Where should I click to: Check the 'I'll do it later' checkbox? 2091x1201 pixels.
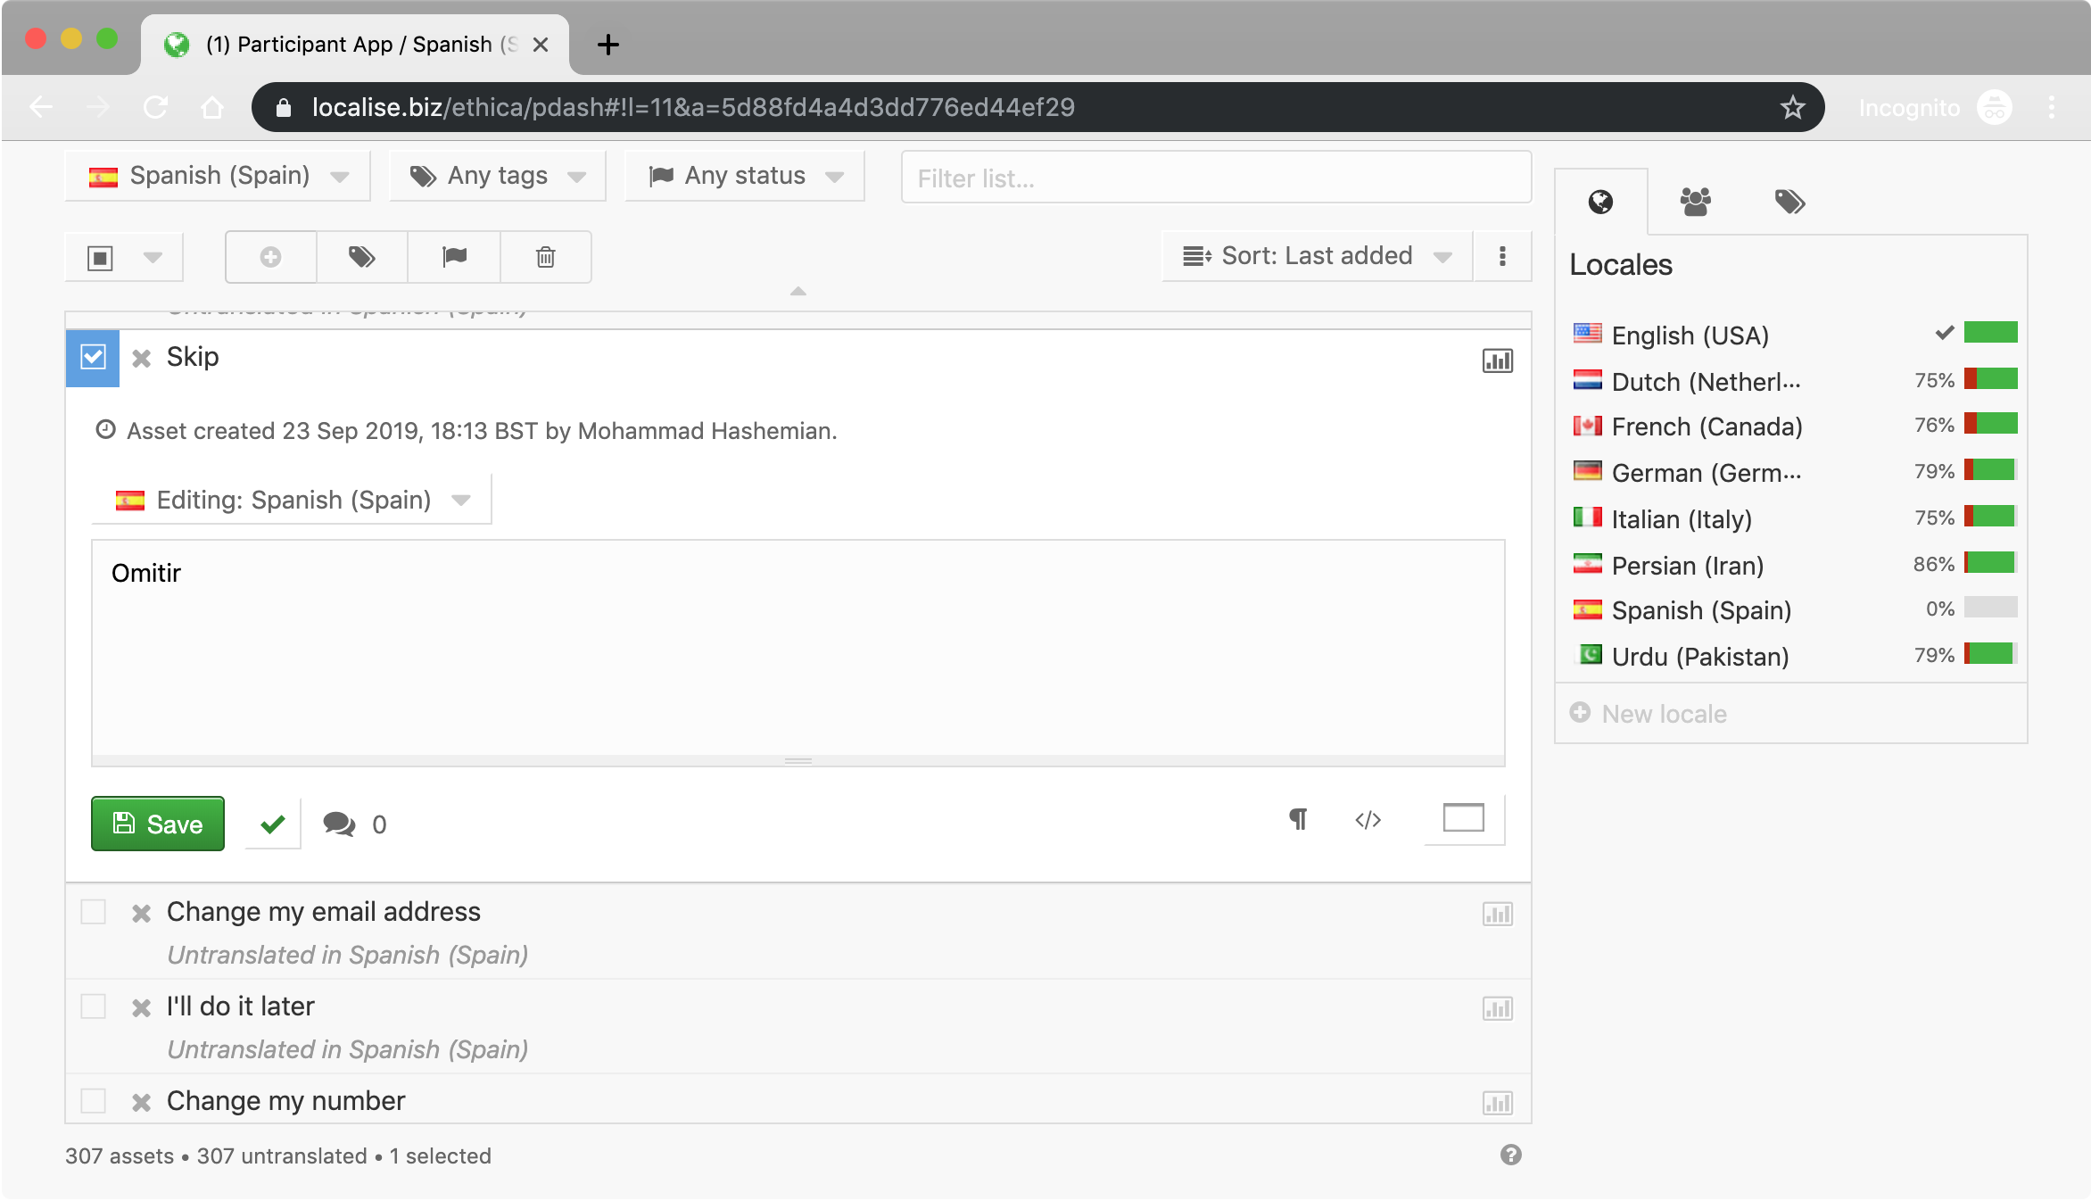click(x=93, y=1006)
